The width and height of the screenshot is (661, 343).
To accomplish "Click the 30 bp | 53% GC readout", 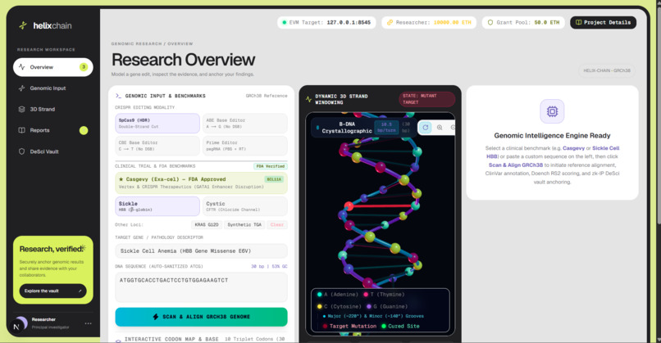I will [269, 266].
